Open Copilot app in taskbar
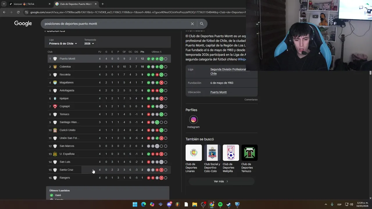The image size is (372, 209). (x=152, y=204)
